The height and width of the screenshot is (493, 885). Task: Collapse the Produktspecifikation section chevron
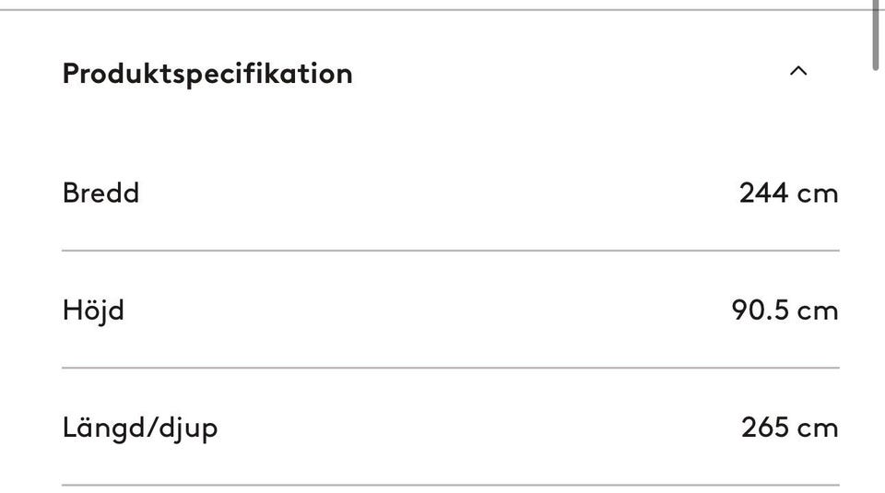(x=798, y=72)
